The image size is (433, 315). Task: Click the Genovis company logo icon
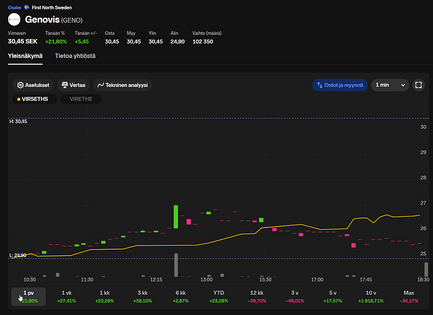[x=14, y=20]
